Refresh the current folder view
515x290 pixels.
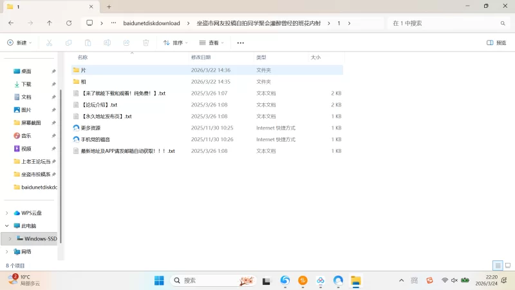point(69,23)
